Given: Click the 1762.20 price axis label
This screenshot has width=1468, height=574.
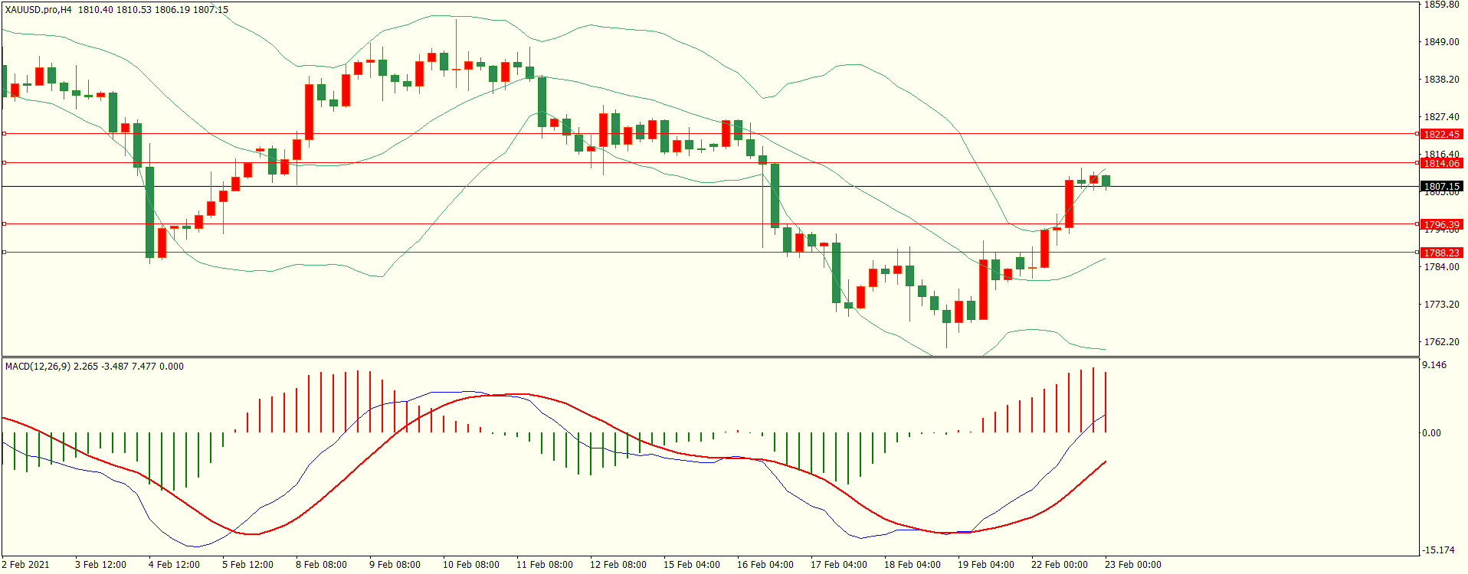Looking at the screenshot, I should (1441, 342).
